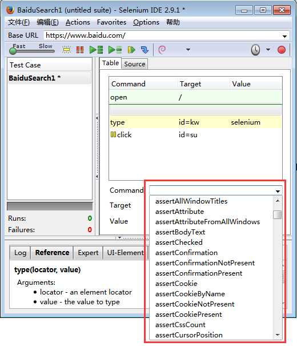Image resolution: width=297 pixels, height=346 pixels.
Task: Adjust the Fast-Slow speed slider knob
Action: click(13, 51)
